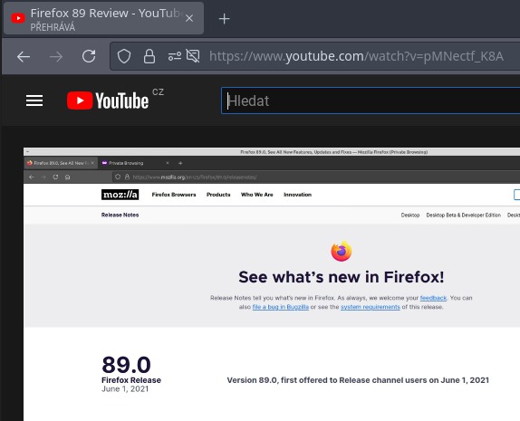This screenshot has height=421, width=520.
Task: Go back to the previous page
Action: tap(24, 57)
